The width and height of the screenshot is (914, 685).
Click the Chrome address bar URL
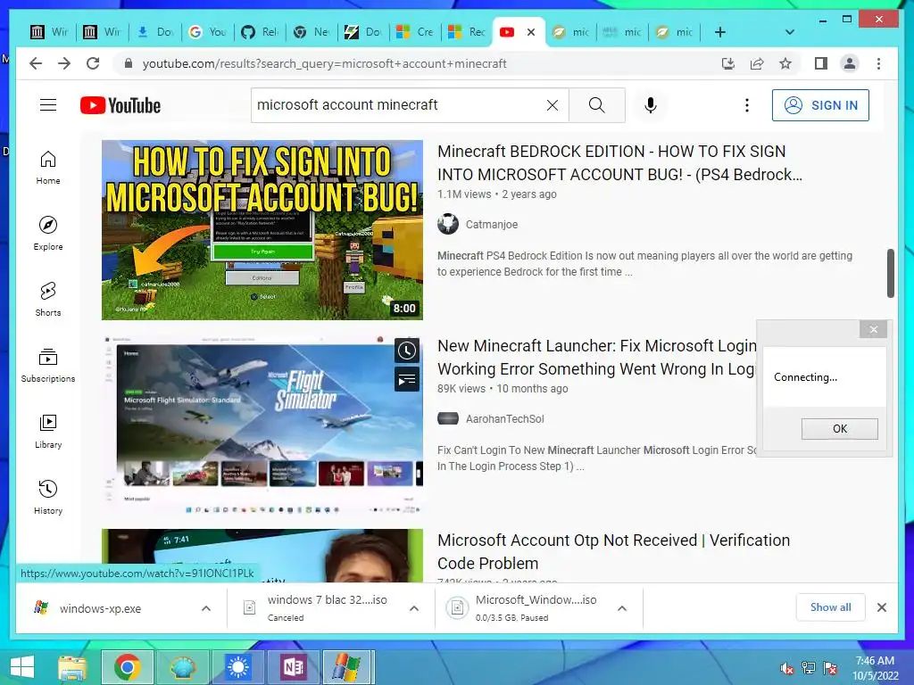tap(324, 63)
